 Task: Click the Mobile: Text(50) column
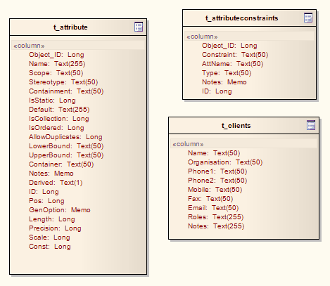[x=215, y=190]
